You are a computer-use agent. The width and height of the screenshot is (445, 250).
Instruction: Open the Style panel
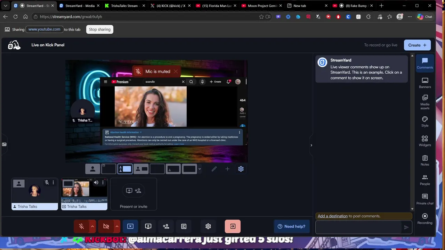click(x=425, y=122)
